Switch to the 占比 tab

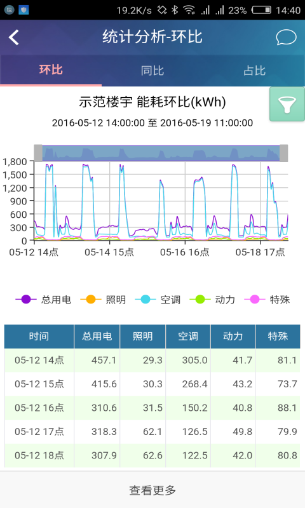point(254,70)
